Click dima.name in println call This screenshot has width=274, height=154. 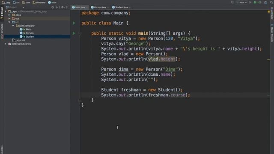(159, 74)
